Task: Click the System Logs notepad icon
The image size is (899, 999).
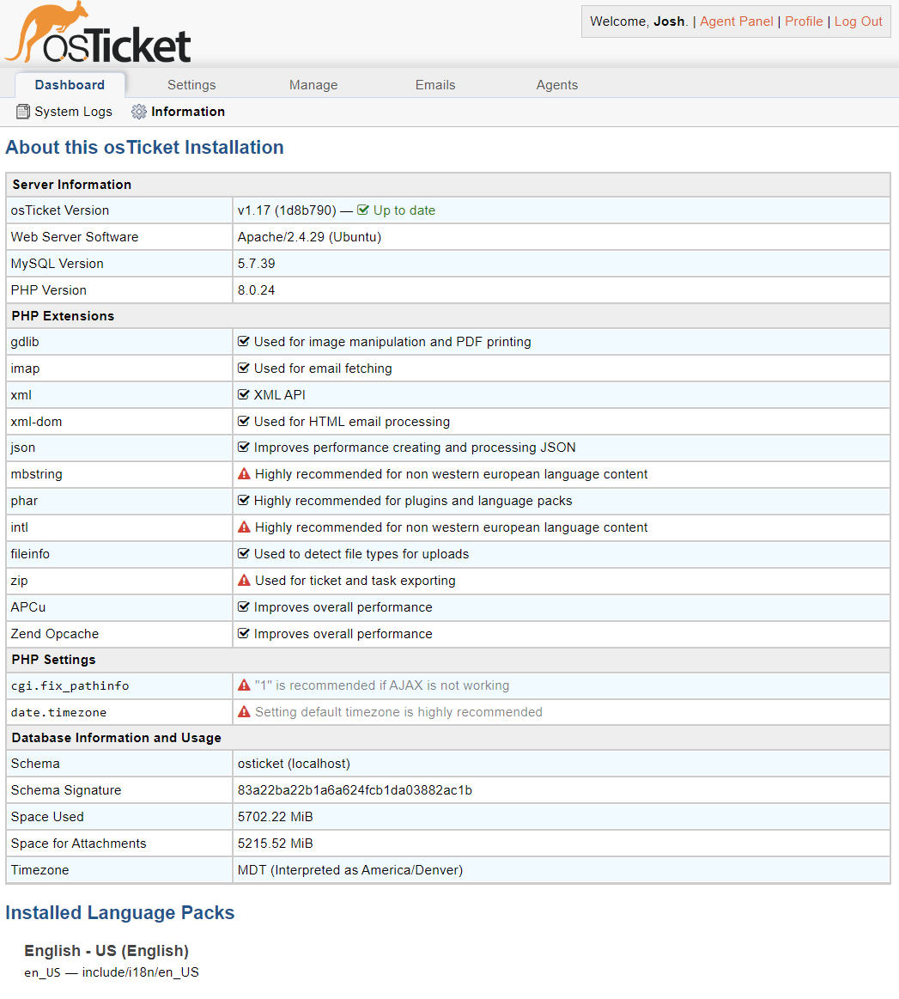Action: tap(23, 112)
